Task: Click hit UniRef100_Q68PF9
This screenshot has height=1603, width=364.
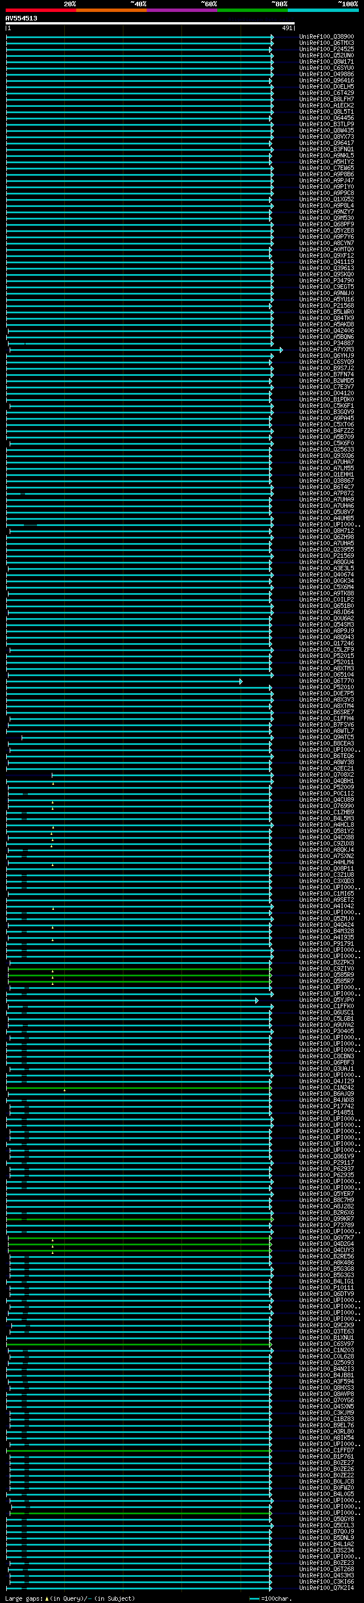Action: (x=326, y=224)
